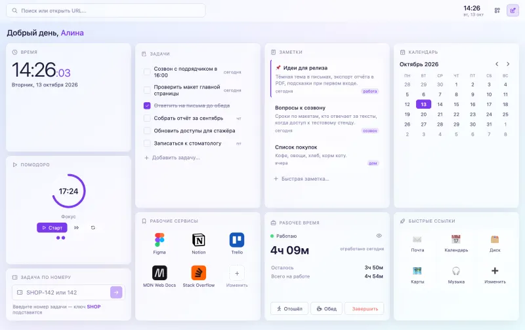Image resolution: width=525 pixels, height=330 pixels.
Task: Submit the task number with arrow button
Action: click(116, 292)
